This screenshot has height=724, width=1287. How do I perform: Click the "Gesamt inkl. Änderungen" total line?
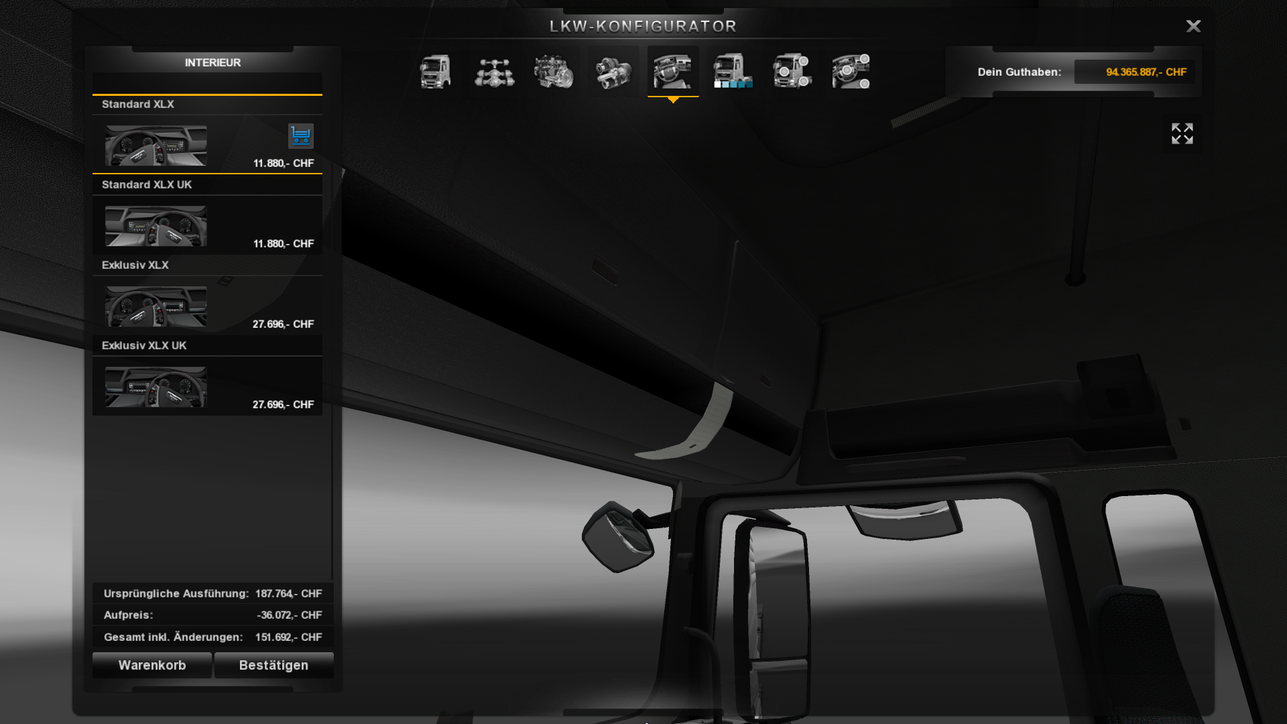213,637
